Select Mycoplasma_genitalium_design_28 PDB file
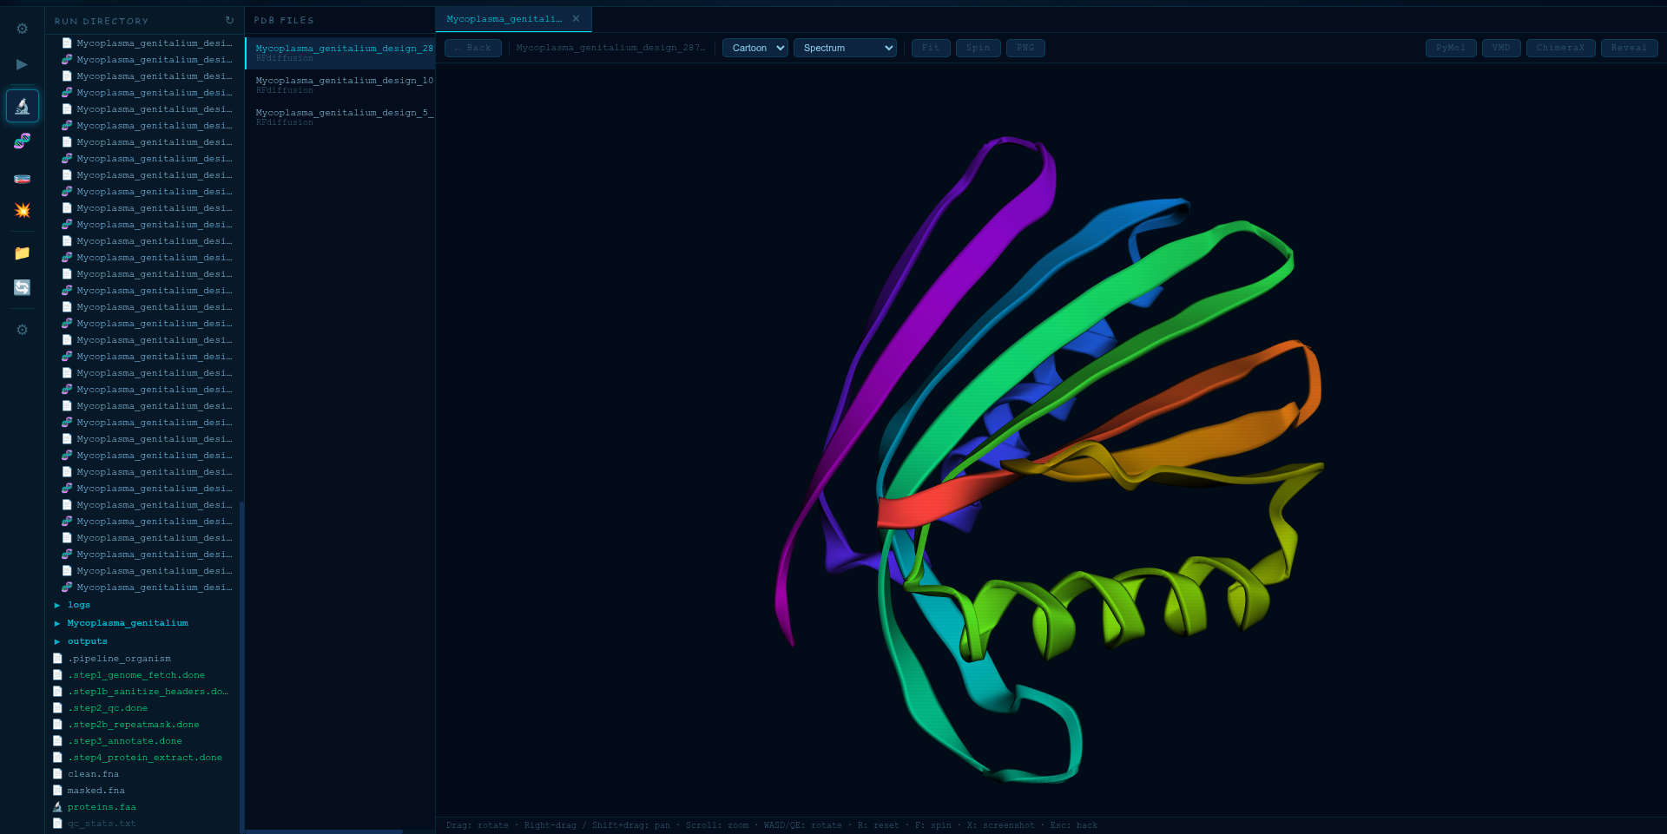 340,52
